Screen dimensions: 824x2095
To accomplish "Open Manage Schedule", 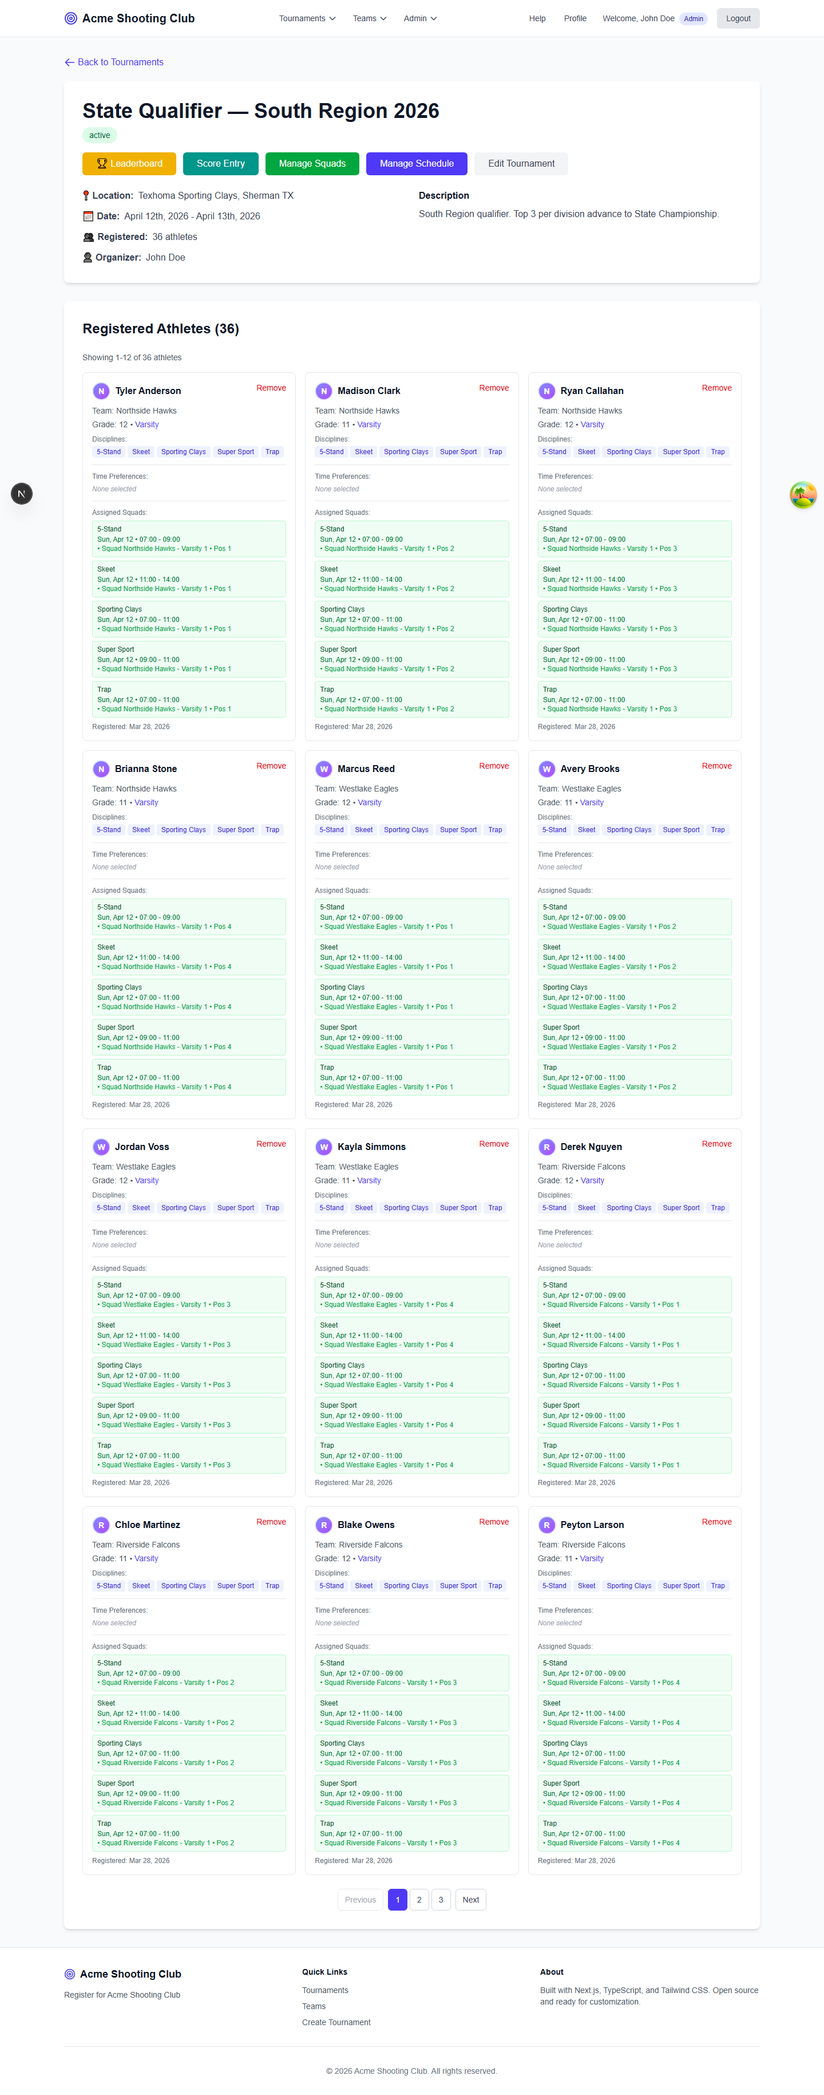I will tap(416, 163).
